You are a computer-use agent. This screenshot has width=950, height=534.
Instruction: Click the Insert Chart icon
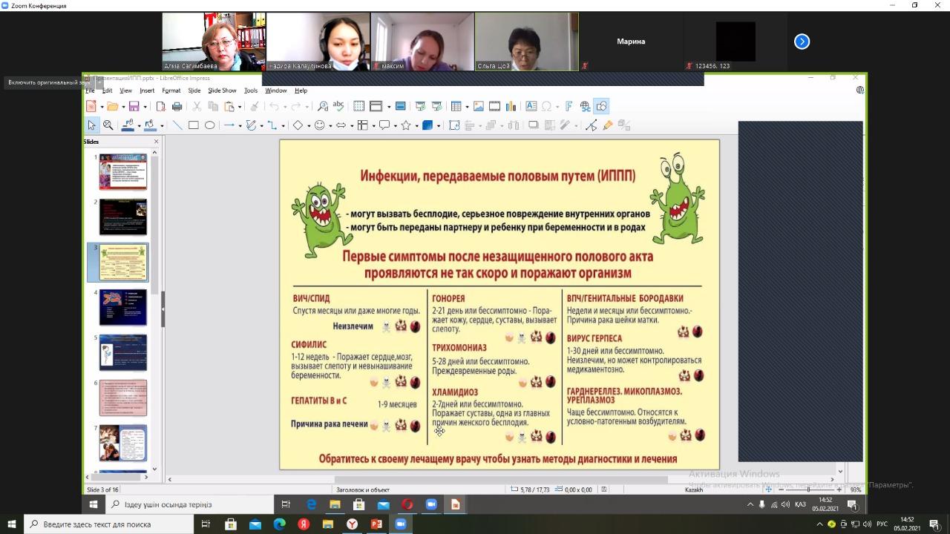pos(511,106)
